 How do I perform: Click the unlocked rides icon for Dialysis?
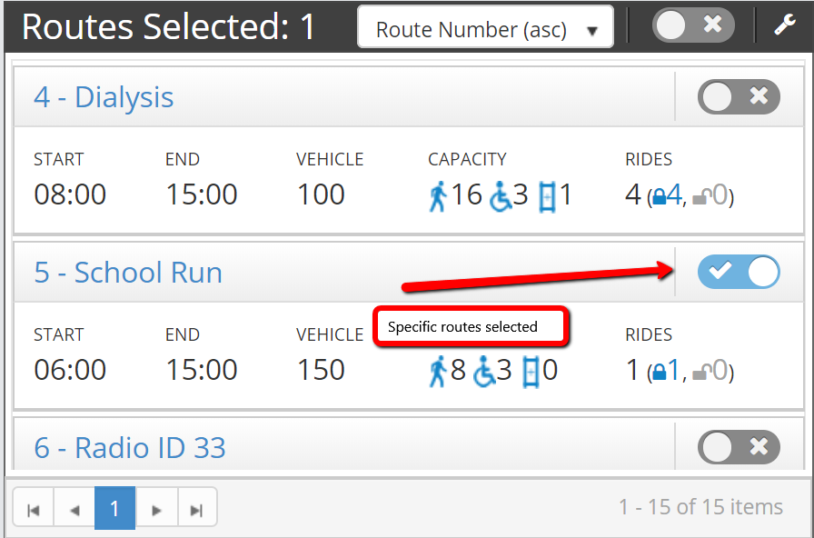click(700, 197)
